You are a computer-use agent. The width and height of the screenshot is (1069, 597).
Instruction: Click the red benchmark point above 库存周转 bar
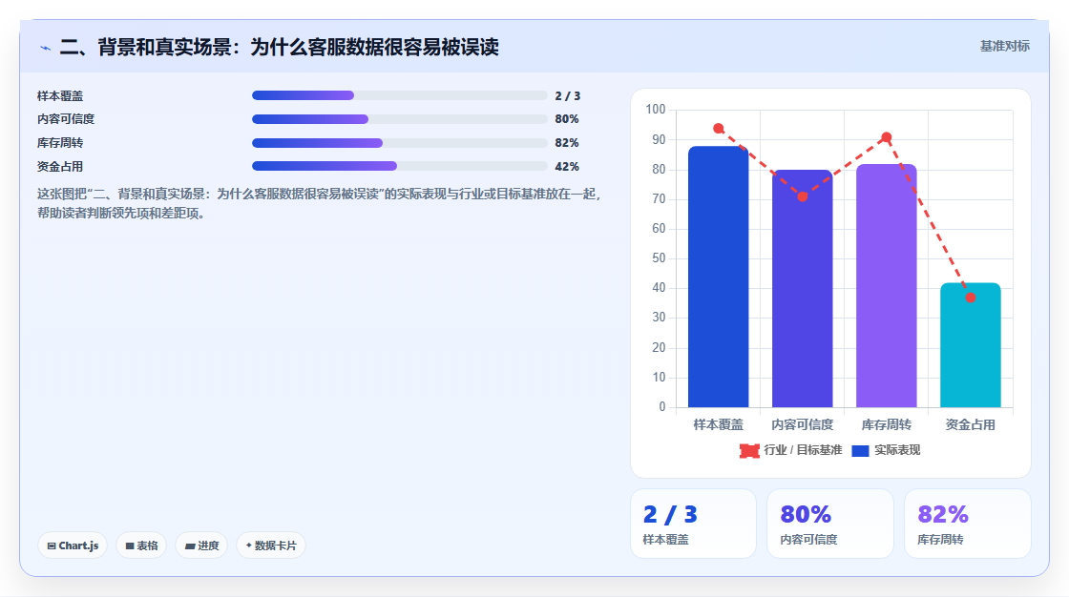tap(887, 137)
